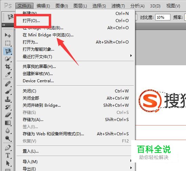
Task: Choose Browse in Bridge menu item
Action: point(76,28)
